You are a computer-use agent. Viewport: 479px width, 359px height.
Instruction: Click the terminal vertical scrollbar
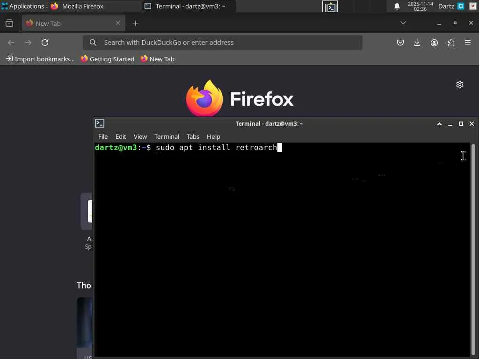473,249
